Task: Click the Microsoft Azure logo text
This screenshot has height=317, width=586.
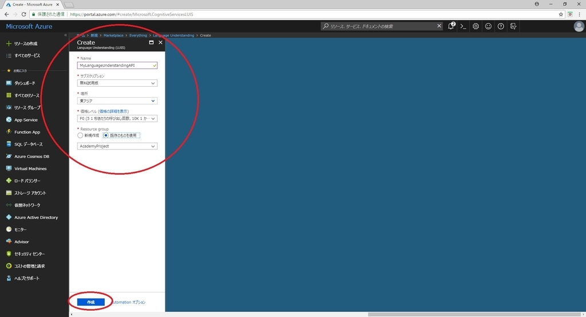Action: 29,26
